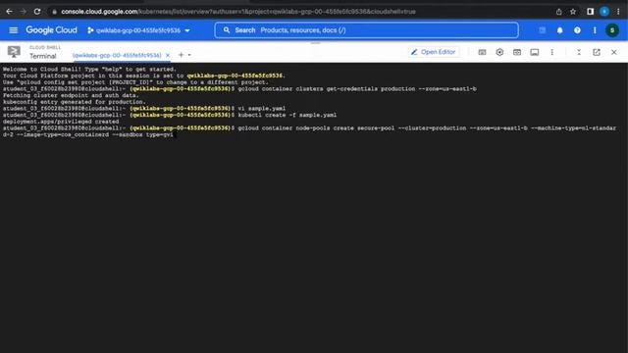
Task: Select the qwiklabs-gcp-00-455fe5fc9536 terminal tab
Action: [117, 55]
